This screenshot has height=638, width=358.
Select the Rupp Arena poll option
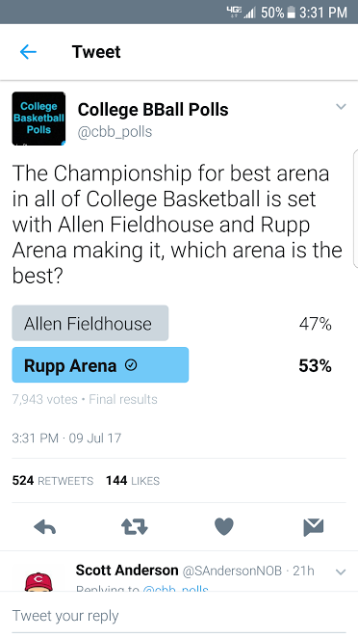(100, 365)
